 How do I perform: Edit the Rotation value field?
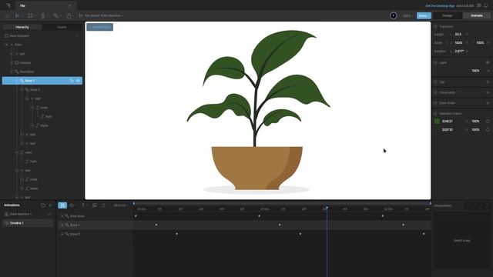(x=460, y=52)
